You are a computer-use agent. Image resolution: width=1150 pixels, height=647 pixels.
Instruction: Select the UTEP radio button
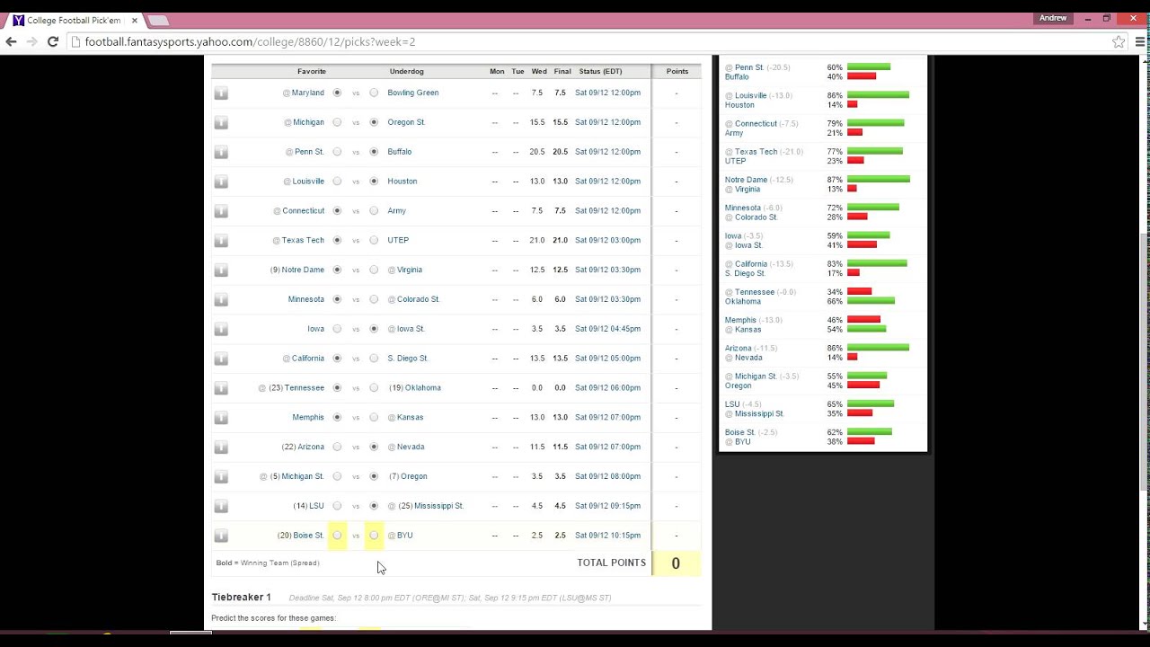pyautogui.click(x=374, y=241)
